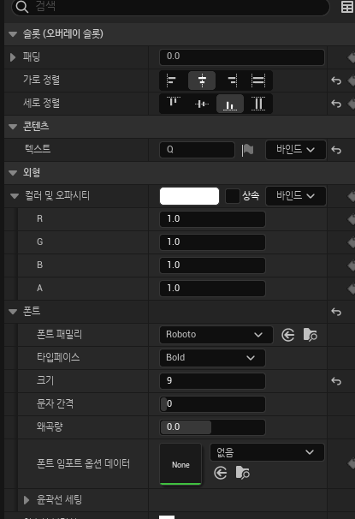This screenshot has height=519, width=355.
Task: Click the search magnifier icon
Action: (22, 6)
